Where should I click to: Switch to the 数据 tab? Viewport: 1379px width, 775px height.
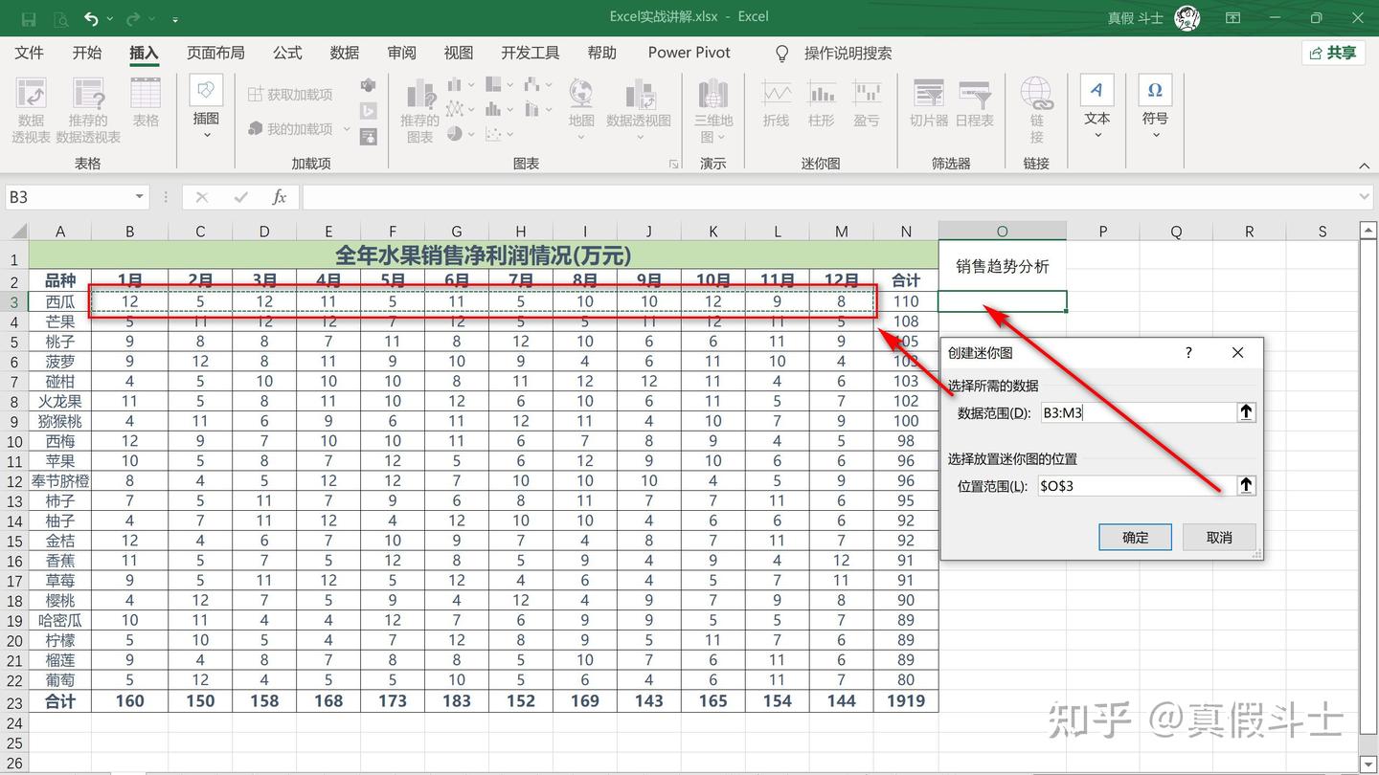pyautogui.click(x=345, y=53)
